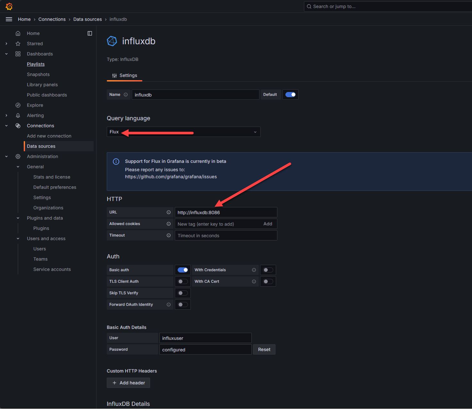
Task: Focus the Search or jump to field
Action: tap(388, 6)
